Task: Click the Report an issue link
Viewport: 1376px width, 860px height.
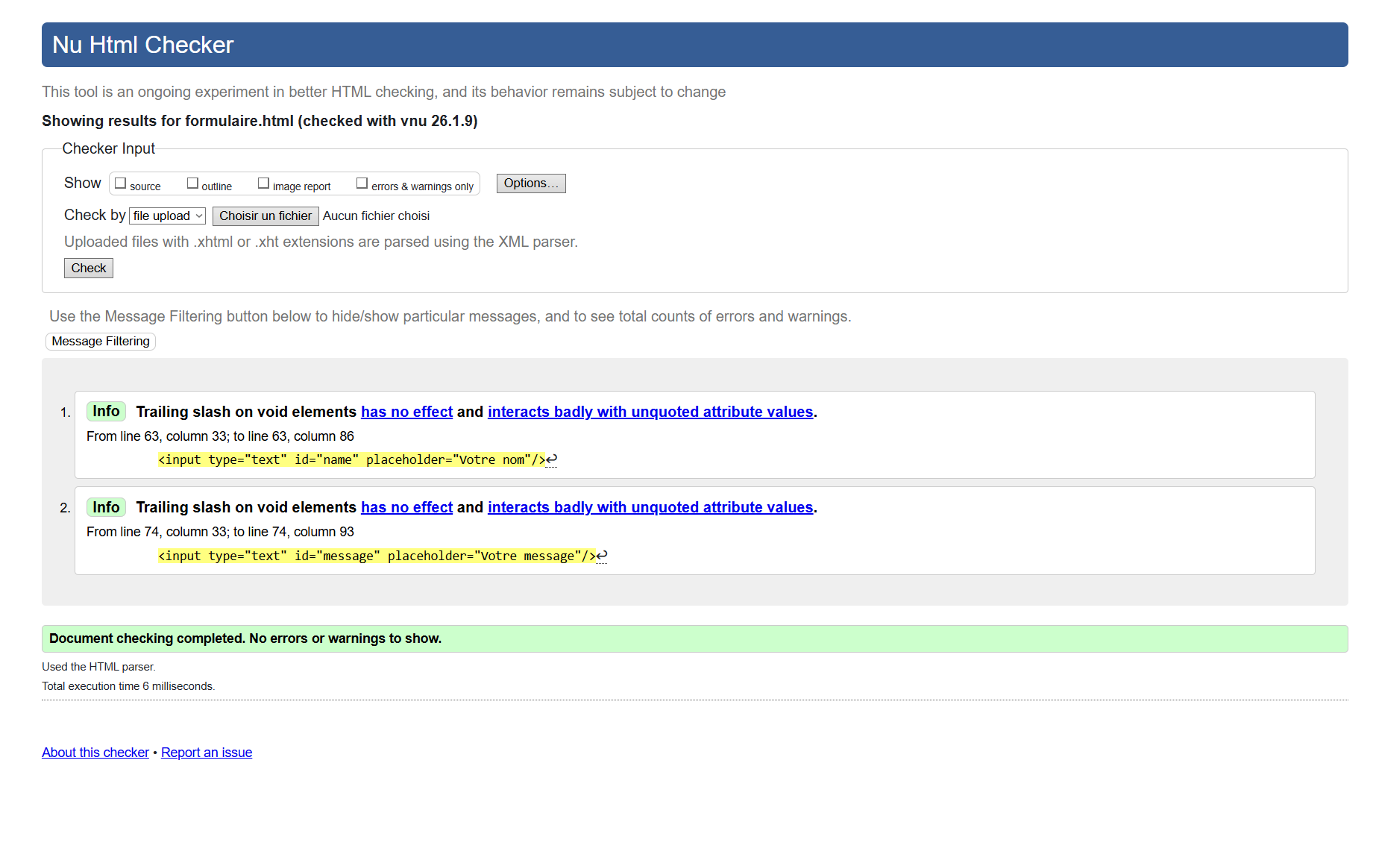Action: coord(207,753)
